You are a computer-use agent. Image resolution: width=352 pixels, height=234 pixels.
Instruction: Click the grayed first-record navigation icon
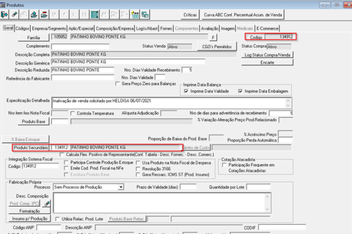click(x=54, y=14)
